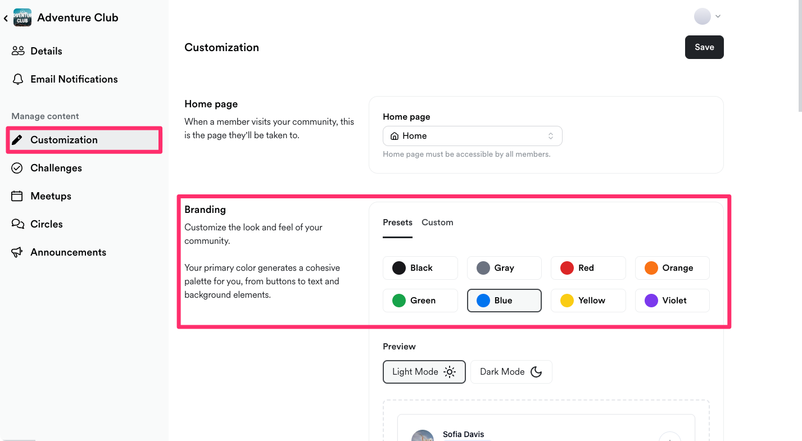Screen dimensions: 802x441
Task: Switch to the Custom branding tab
Action: [437, 222]
